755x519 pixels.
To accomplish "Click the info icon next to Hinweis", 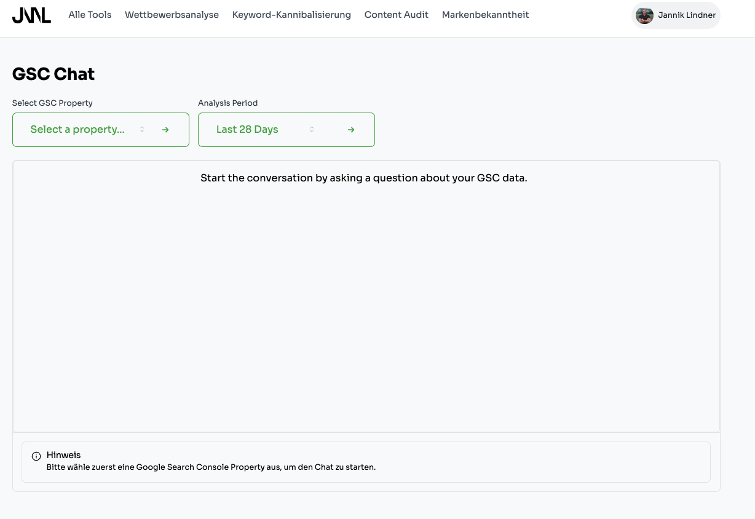I will (37, 456).
